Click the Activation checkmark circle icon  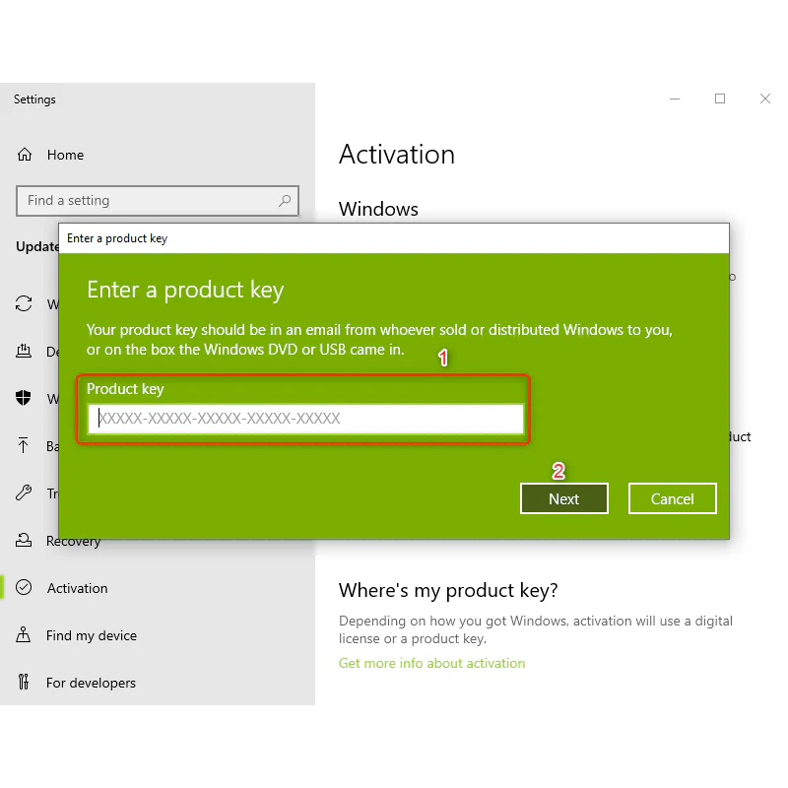tap(25, 588)
